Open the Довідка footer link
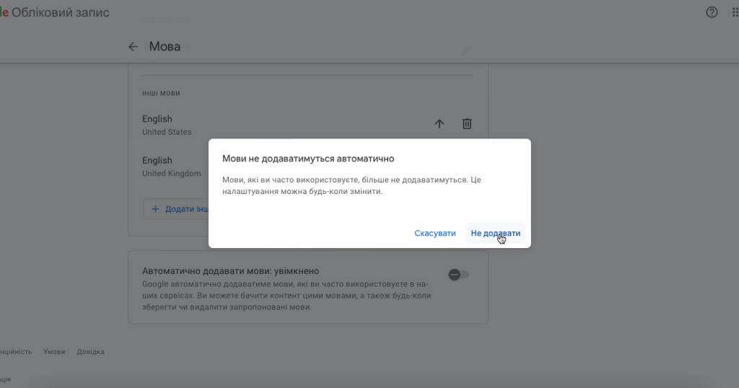The image size is (739, 388). click(x=91, y=352)
